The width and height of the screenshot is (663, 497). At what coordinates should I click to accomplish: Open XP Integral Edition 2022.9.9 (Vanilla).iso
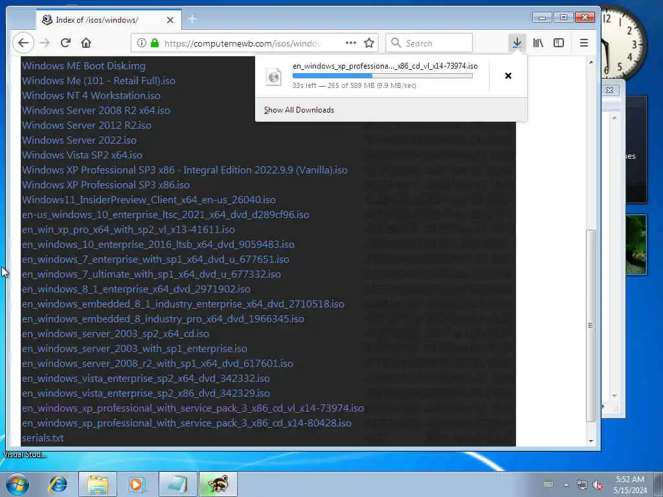[x=185, y=170]
